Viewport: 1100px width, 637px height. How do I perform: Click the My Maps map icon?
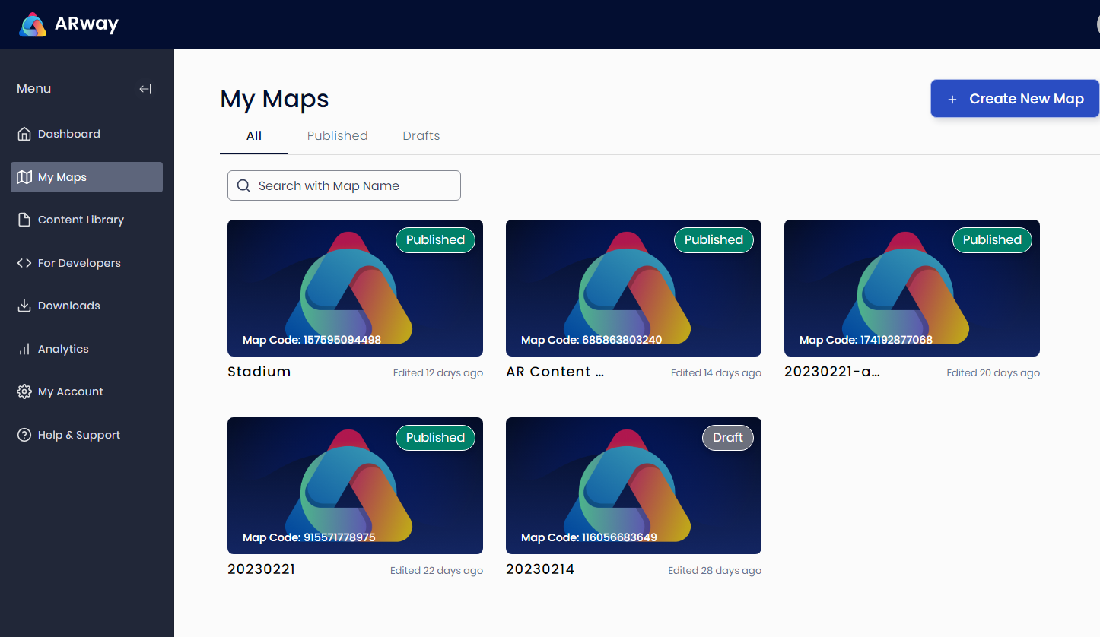click(24, 177)
